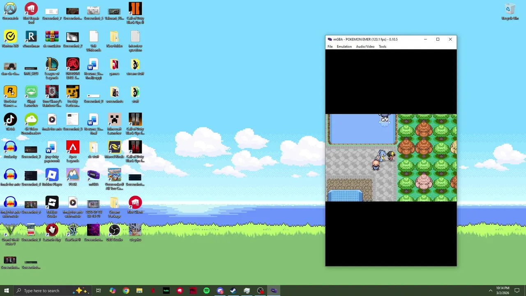The image size is (526, 296).
Task: Select the Grand Theft Auto V shortcut
Action: (10, 234)
